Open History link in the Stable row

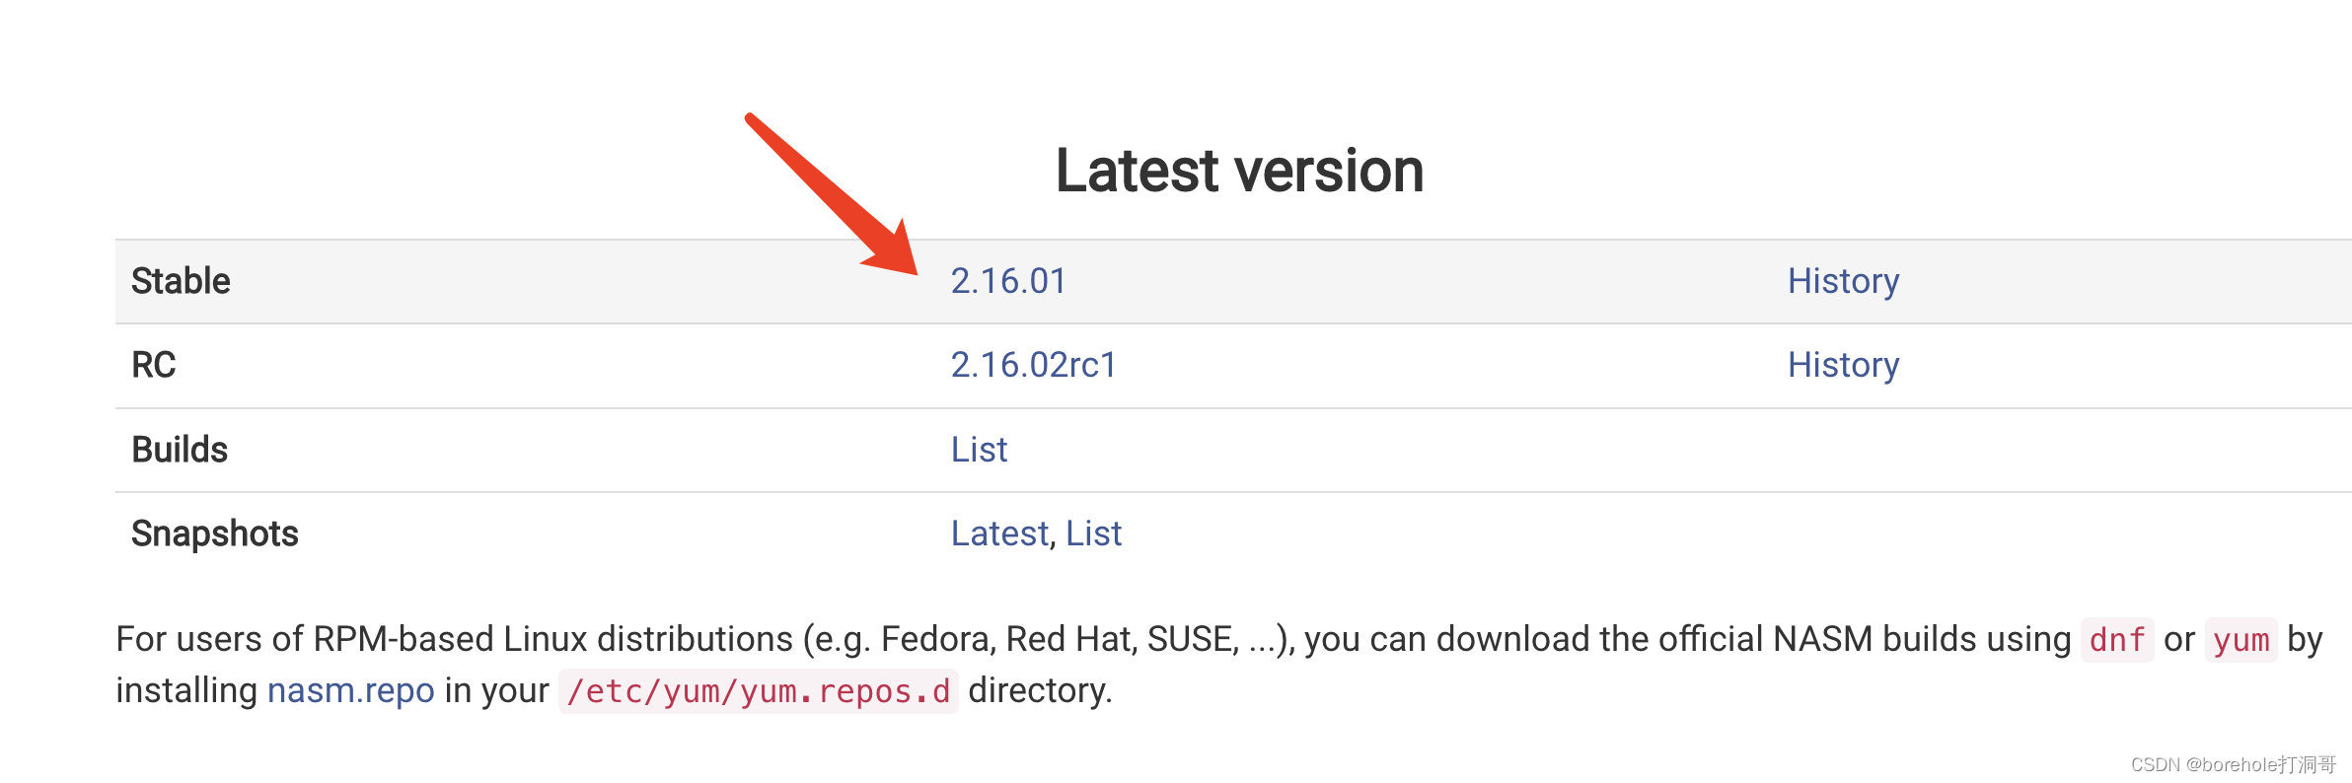[x=1843, y=281]
